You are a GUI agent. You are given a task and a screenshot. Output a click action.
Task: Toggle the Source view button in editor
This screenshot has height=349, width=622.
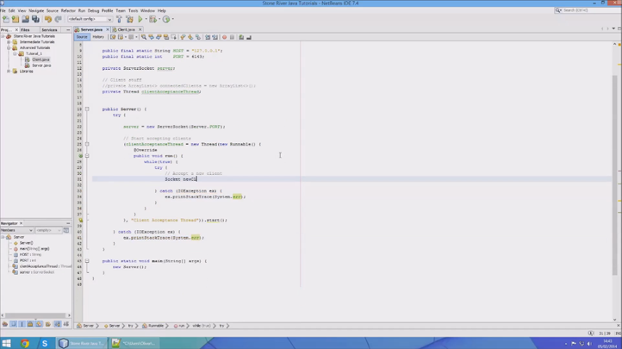[x=82, y=37]
